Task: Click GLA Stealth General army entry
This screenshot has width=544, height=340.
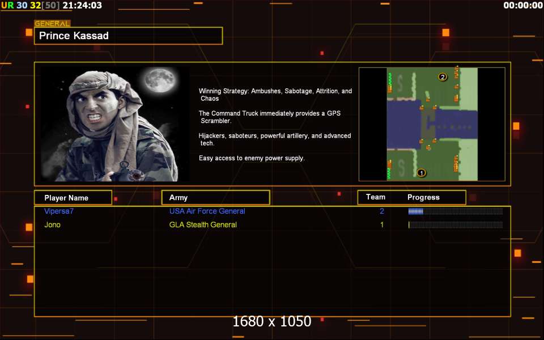Action: pyautogui.click(x=203, y=225)
